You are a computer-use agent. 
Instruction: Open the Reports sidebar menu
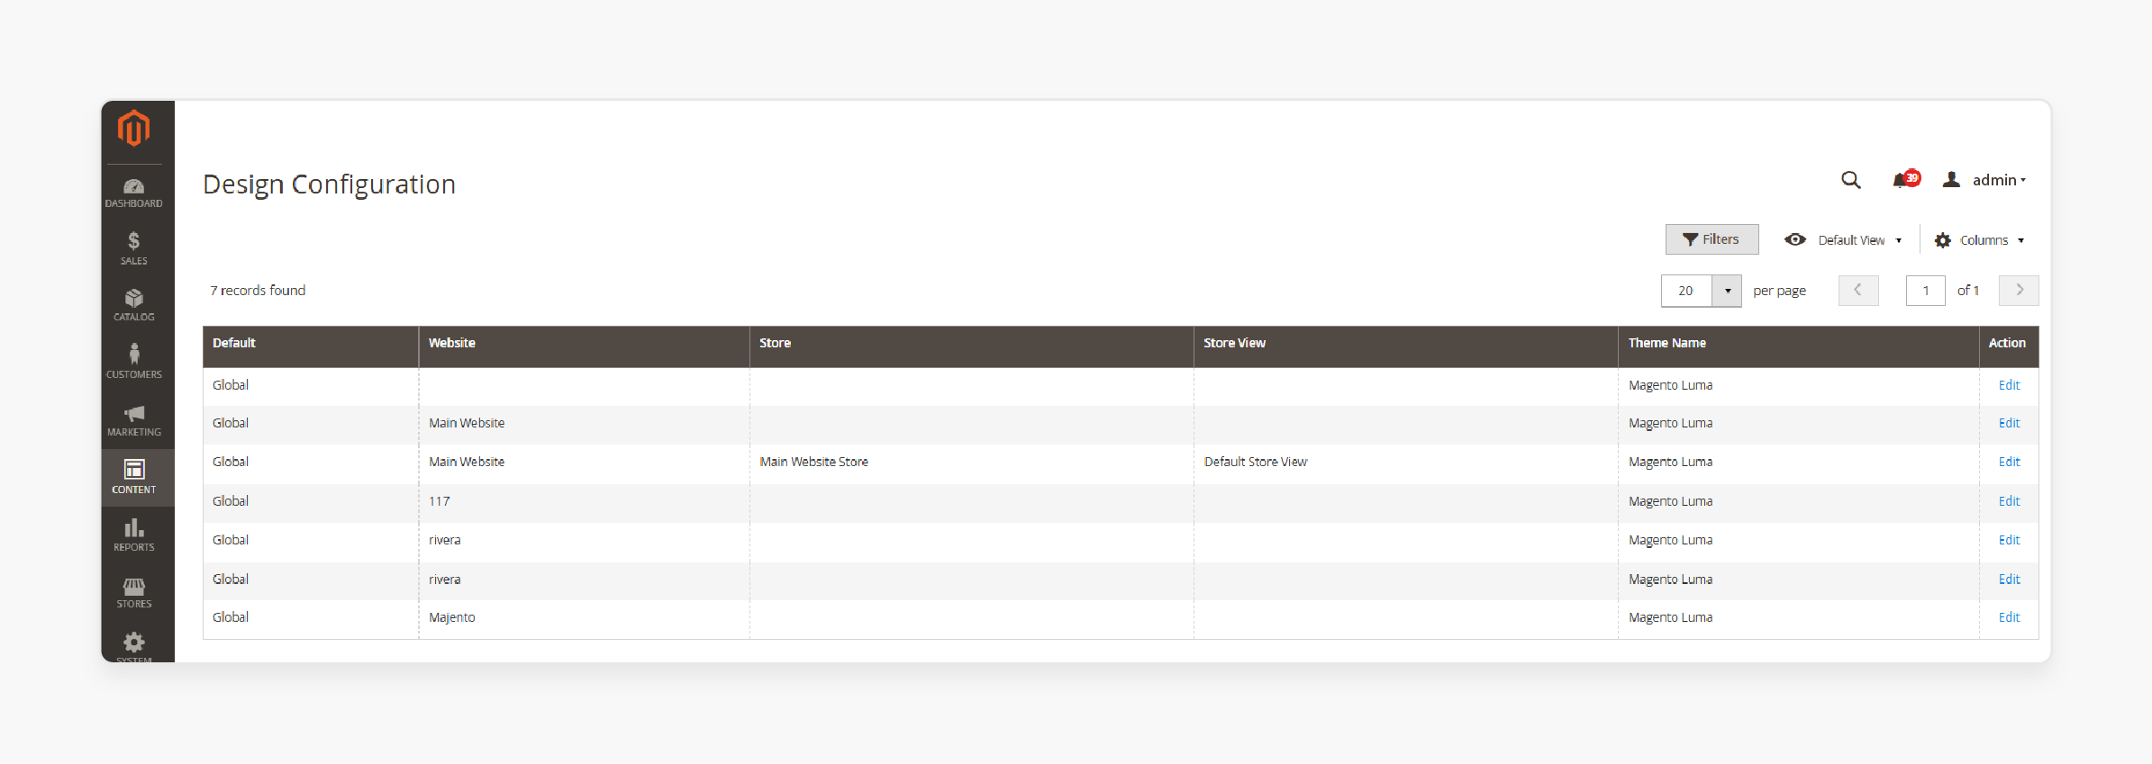[x=133, y=535]
